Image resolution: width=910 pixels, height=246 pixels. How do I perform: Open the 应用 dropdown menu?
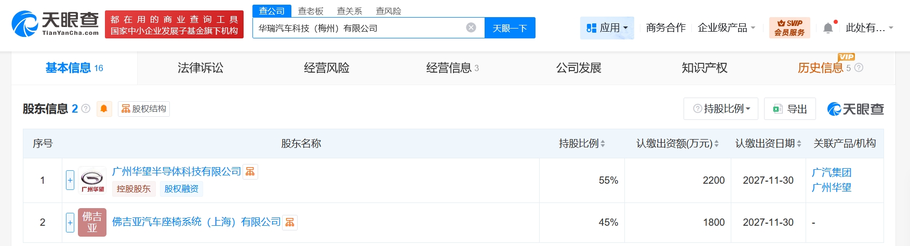(607, 28)
